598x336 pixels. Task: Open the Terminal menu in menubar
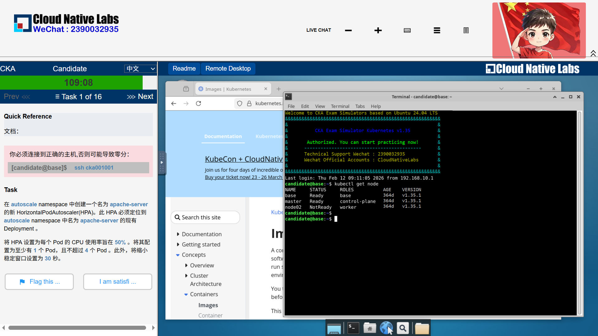click(x=340, y=106)
